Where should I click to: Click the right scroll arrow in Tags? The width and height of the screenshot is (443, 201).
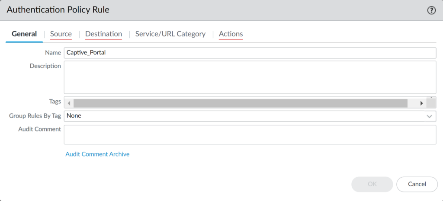(422, 103)
